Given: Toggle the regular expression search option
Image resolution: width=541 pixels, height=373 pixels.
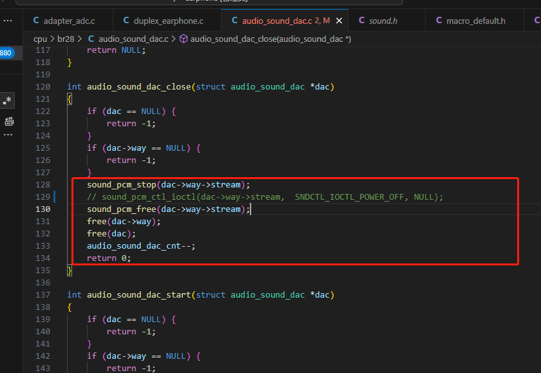Looking at the screenshot, I should tap(7, 100).
